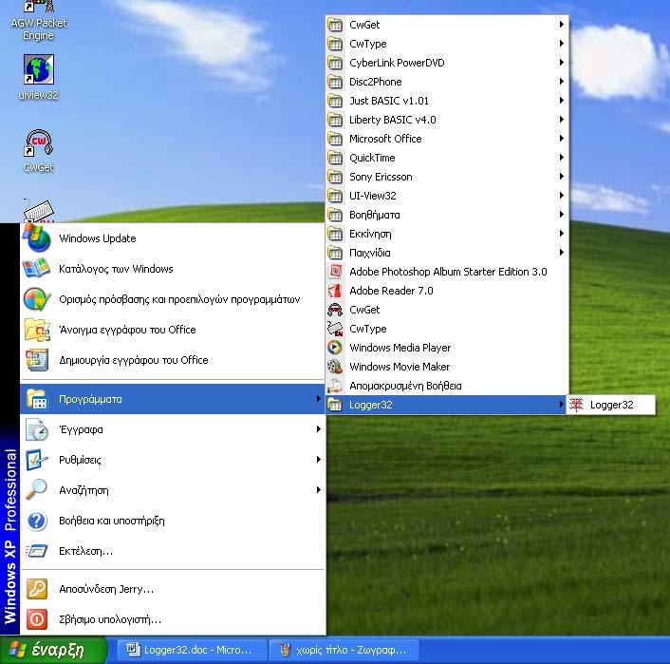
Task: Launch Logger32 from the flyout menu
Action: click(x=611, y=405)
